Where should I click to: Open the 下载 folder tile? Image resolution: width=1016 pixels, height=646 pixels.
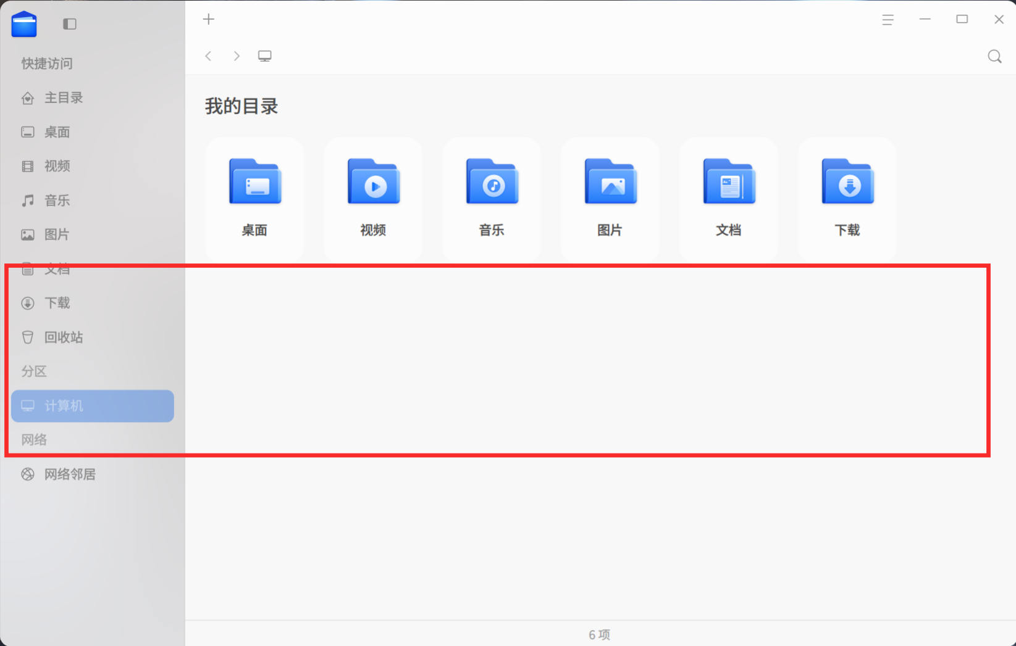[x=847, y=198]
